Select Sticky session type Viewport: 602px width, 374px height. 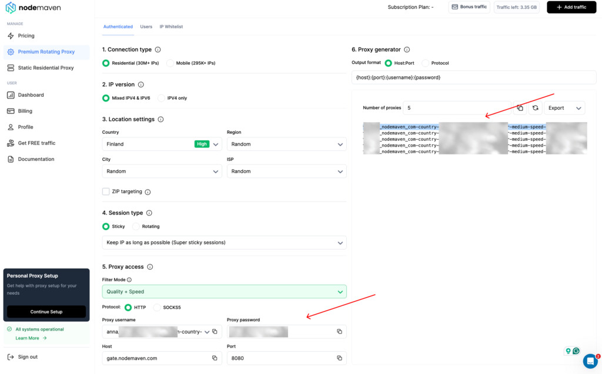106,227
